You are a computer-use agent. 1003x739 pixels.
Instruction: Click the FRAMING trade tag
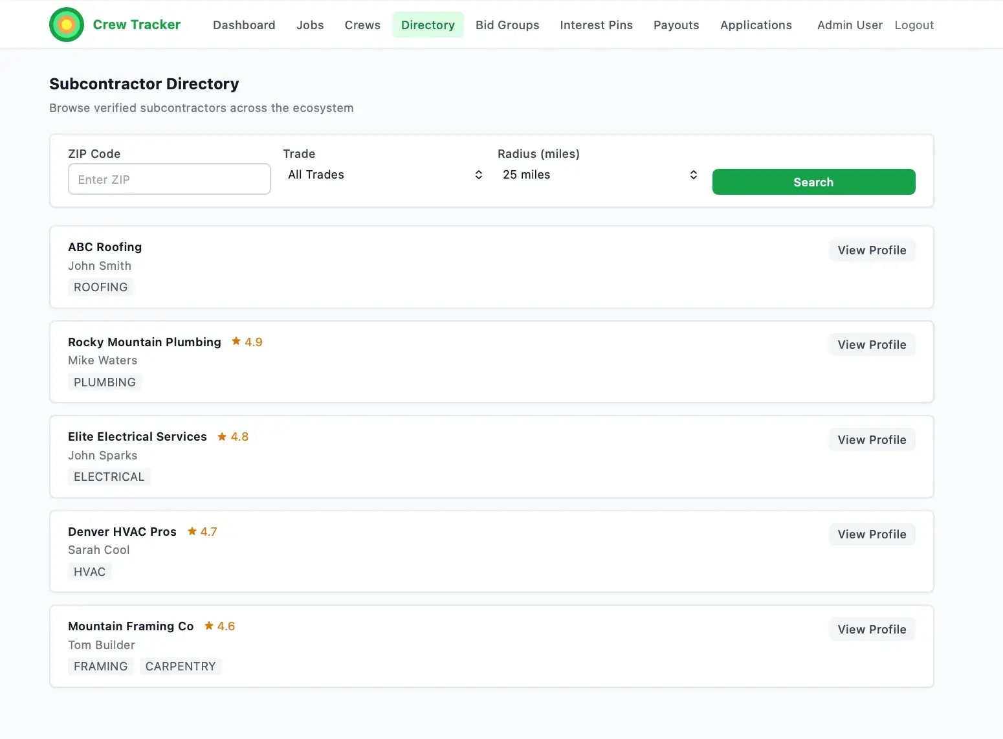(x=100, y=666)
